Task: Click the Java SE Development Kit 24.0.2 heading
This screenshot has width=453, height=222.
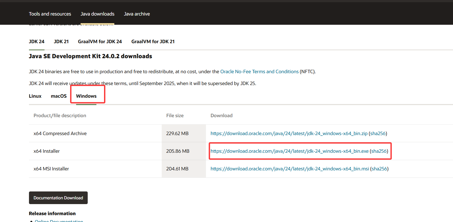Action: [90, 56]
